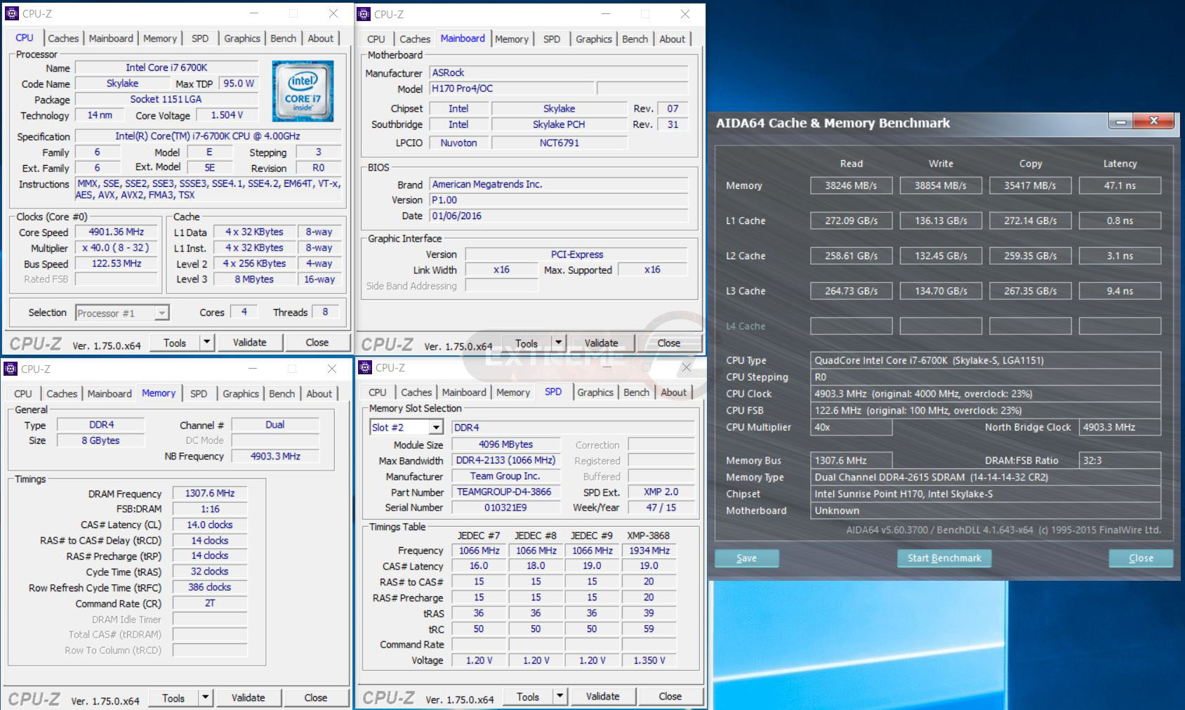1185x710 pixels.
Task: Open the Bench tab in the Mainboard window
Action: (635, 39)
